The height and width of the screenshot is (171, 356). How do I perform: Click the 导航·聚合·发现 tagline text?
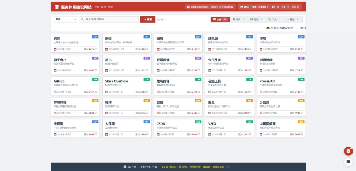(104, 7)
